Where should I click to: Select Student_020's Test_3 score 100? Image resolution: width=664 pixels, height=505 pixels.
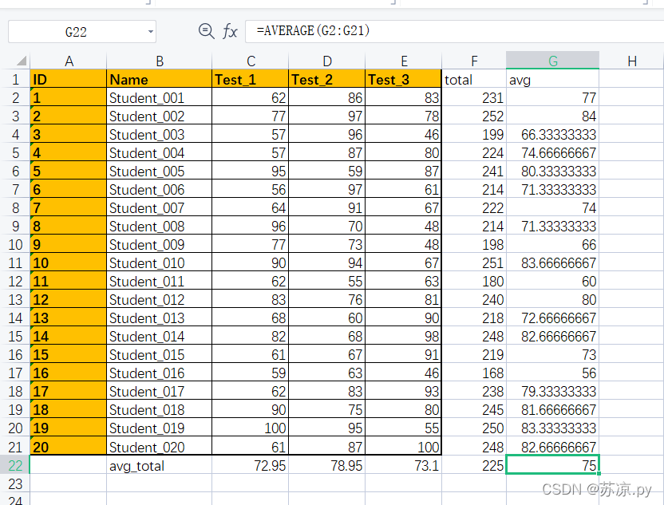(404, 447)
